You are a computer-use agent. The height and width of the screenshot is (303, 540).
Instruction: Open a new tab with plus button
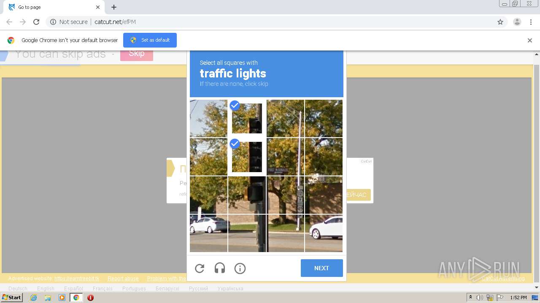pos(114,7)
